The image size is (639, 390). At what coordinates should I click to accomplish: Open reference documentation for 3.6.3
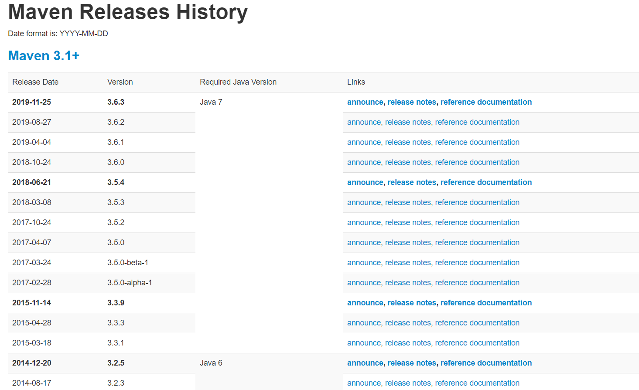click(486, 102)
